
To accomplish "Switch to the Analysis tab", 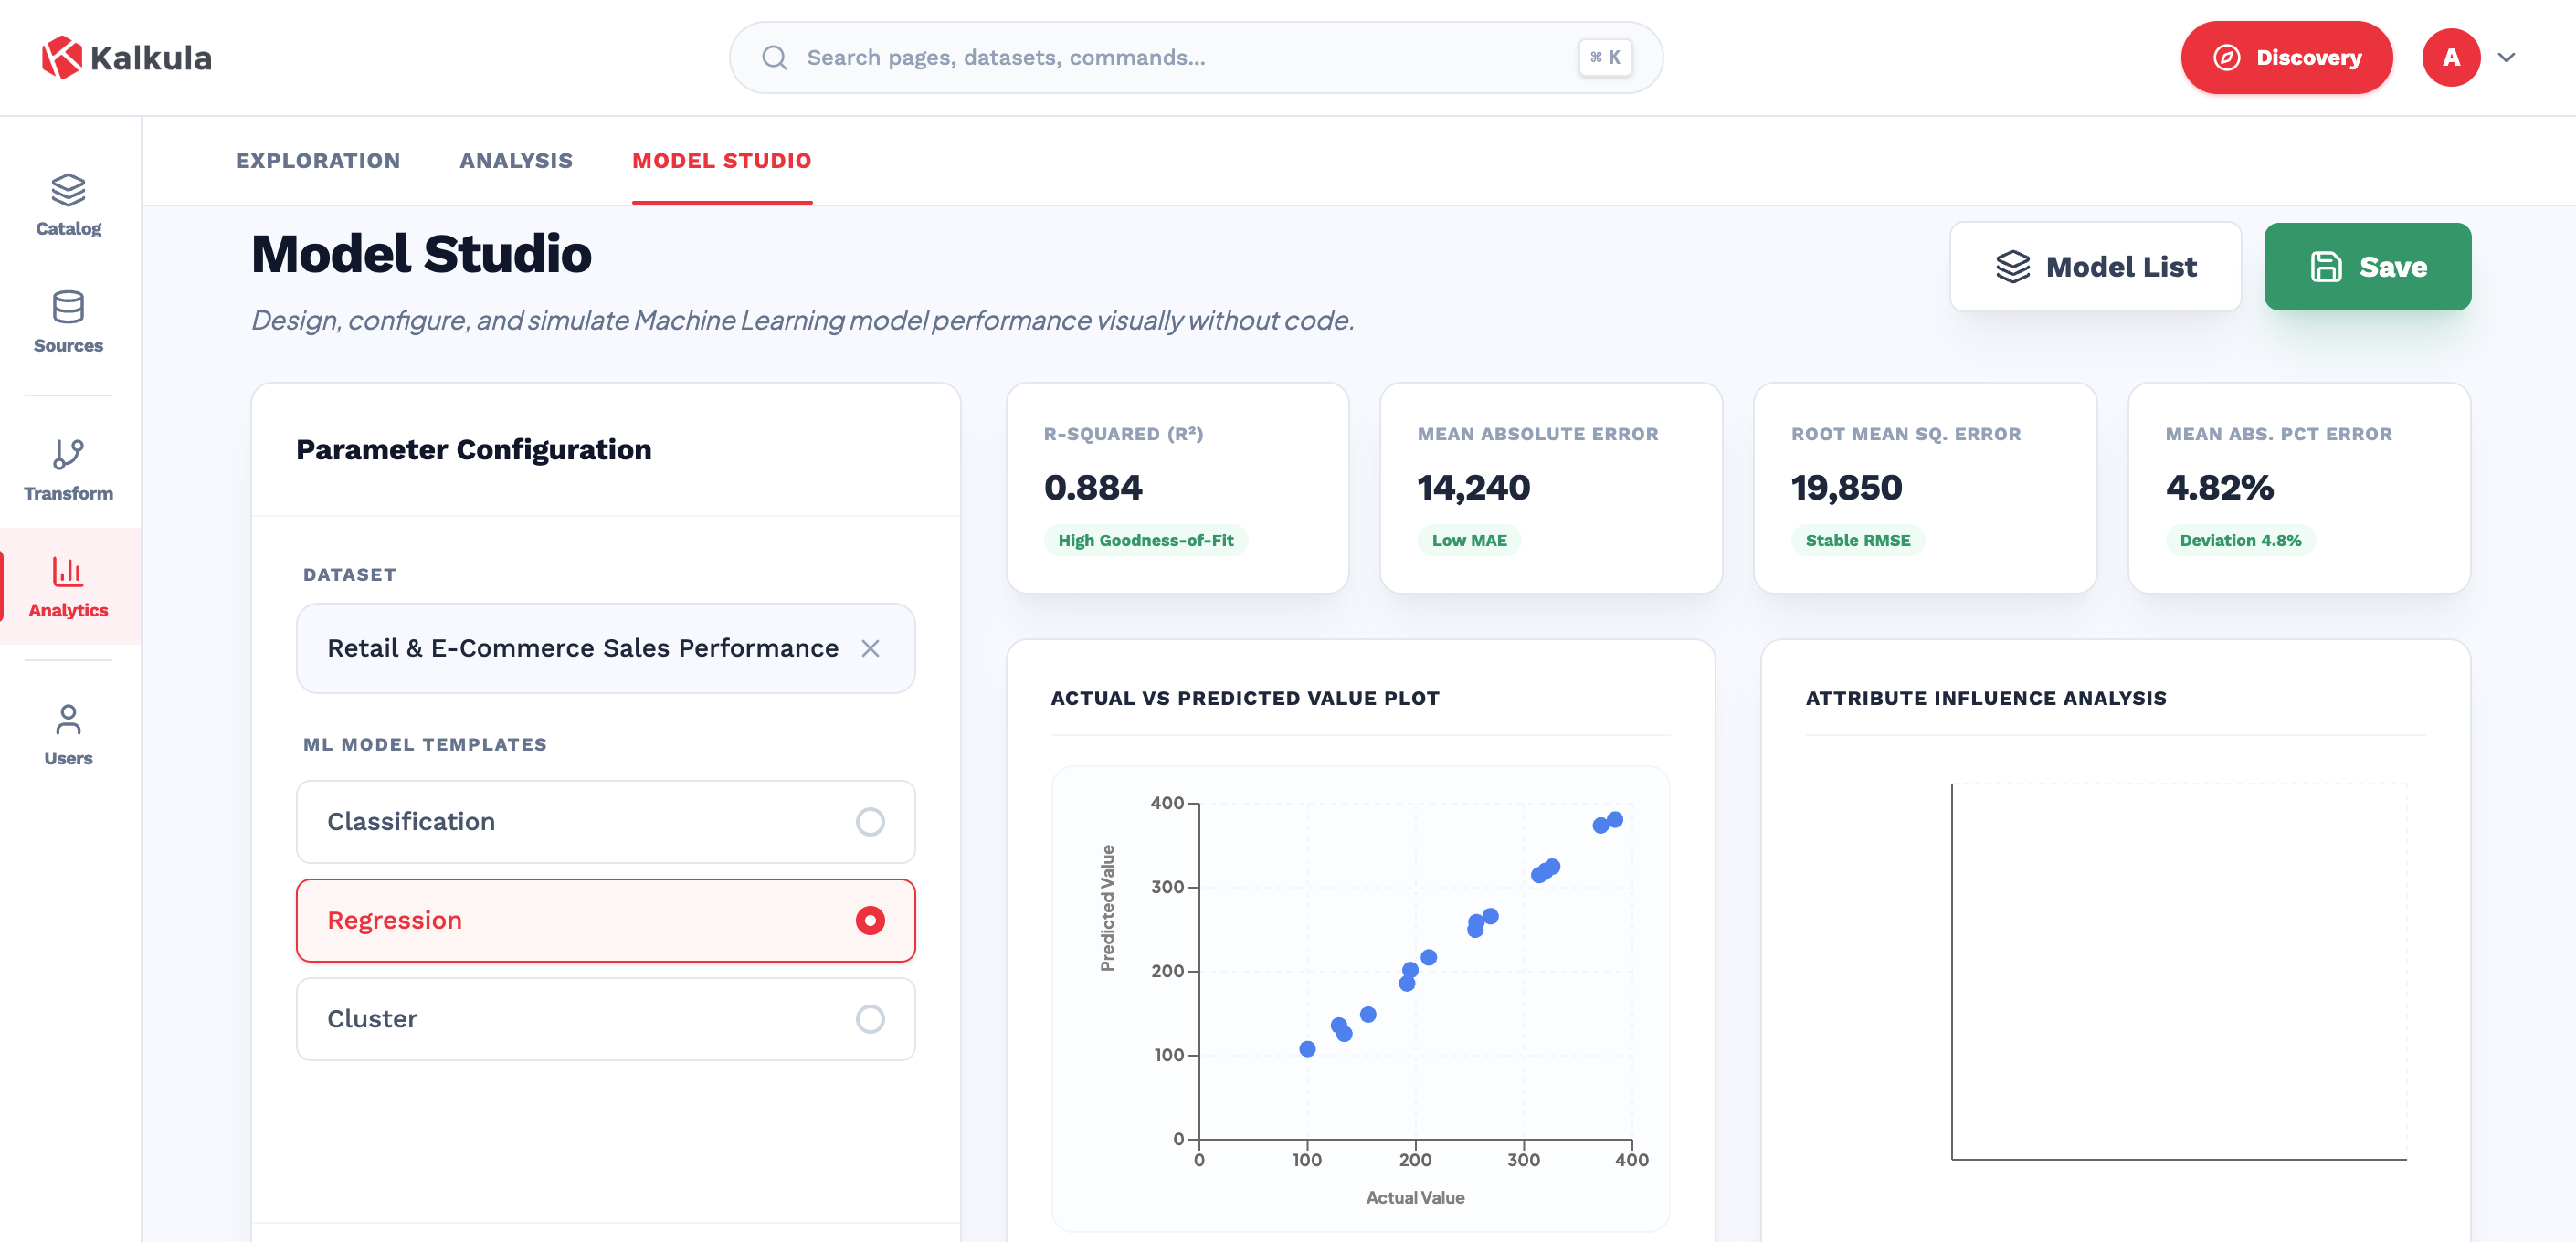I will pyautogui.click(x=516, y=160).
